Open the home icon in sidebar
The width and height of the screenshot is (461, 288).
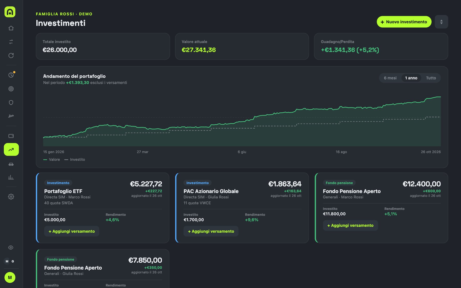point(11,28)
